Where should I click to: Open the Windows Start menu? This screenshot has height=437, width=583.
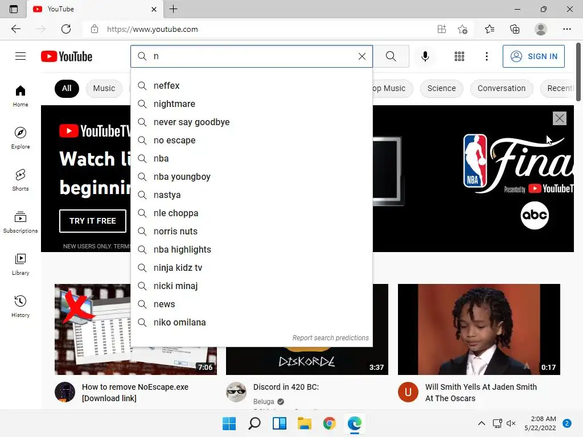click(x=229, y=423)
